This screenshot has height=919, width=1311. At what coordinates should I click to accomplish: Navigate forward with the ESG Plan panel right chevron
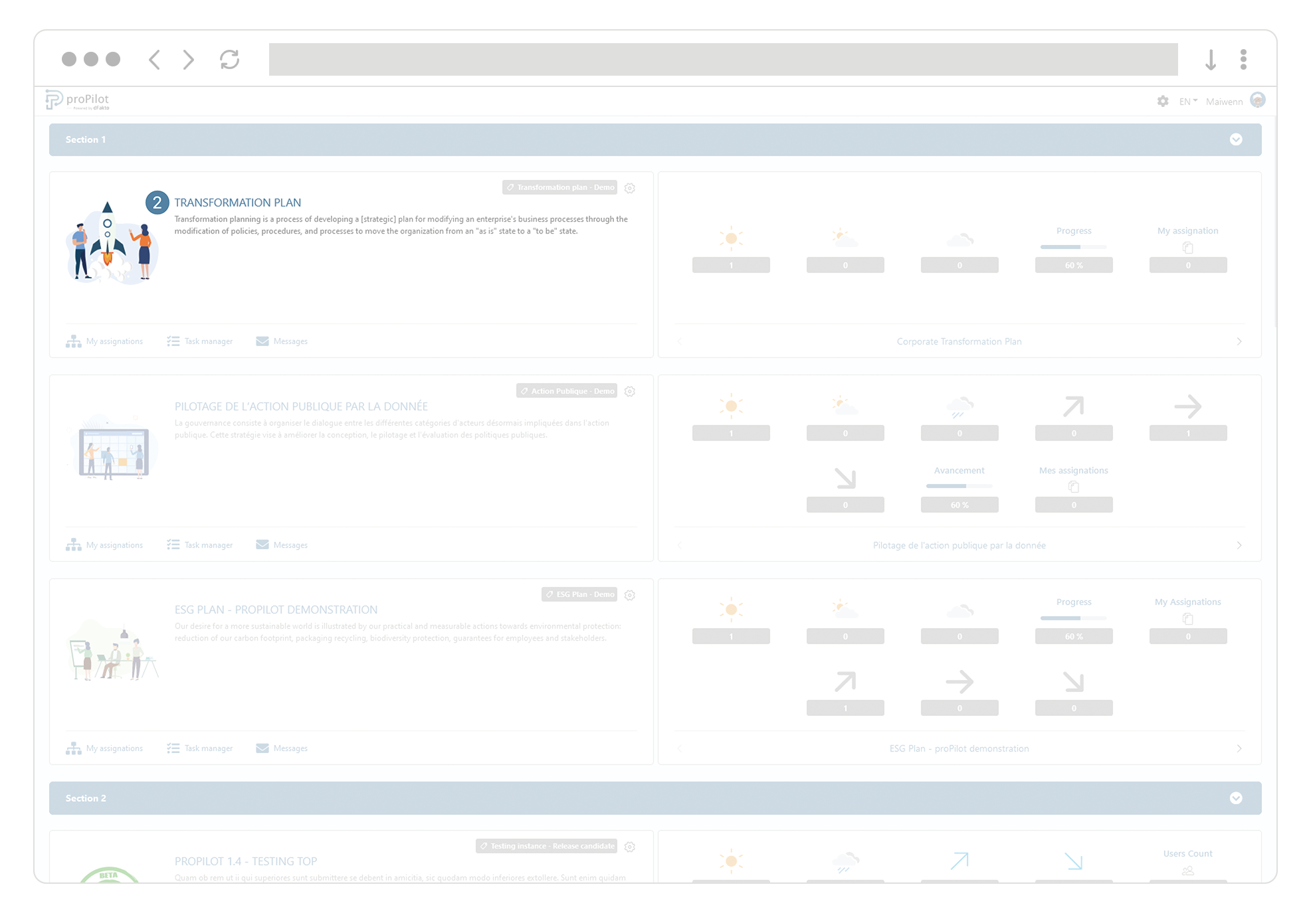point(1239,748)
